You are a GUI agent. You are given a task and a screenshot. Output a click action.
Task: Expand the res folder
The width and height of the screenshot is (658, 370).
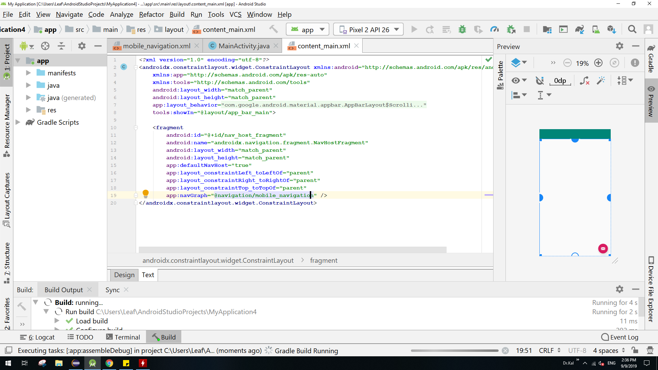click(x=28, y=110)
